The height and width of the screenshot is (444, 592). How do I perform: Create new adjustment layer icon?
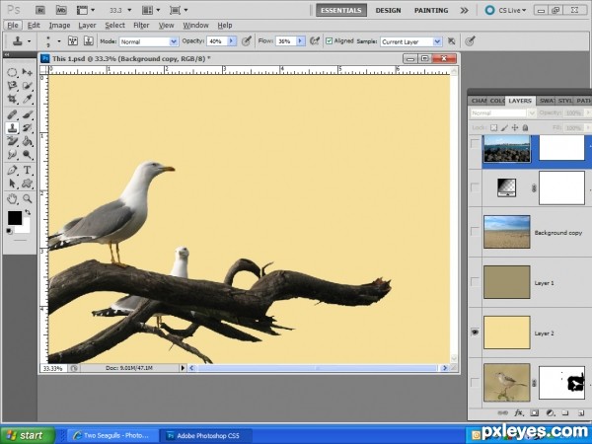click(550, 412)
